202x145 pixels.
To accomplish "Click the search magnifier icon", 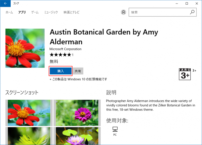I will pos(192,12).
